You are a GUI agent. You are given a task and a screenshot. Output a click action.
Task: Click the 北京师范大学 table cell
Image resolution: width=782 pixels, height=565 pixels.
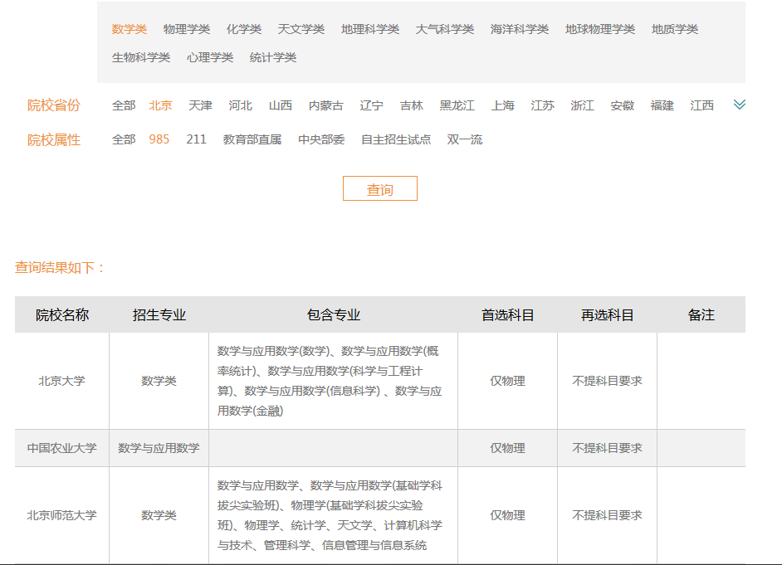tap(61, 516)
